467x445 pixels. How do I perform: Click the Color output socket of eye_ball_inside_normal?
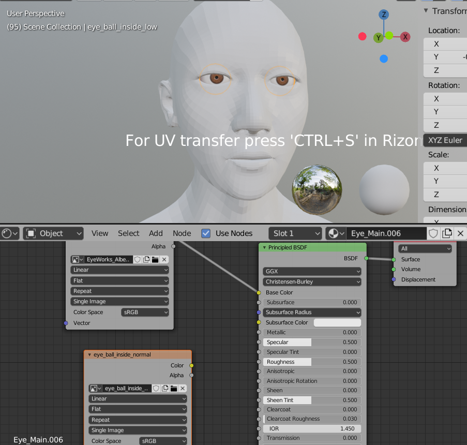pyautogui.click(x=191, y=366)
